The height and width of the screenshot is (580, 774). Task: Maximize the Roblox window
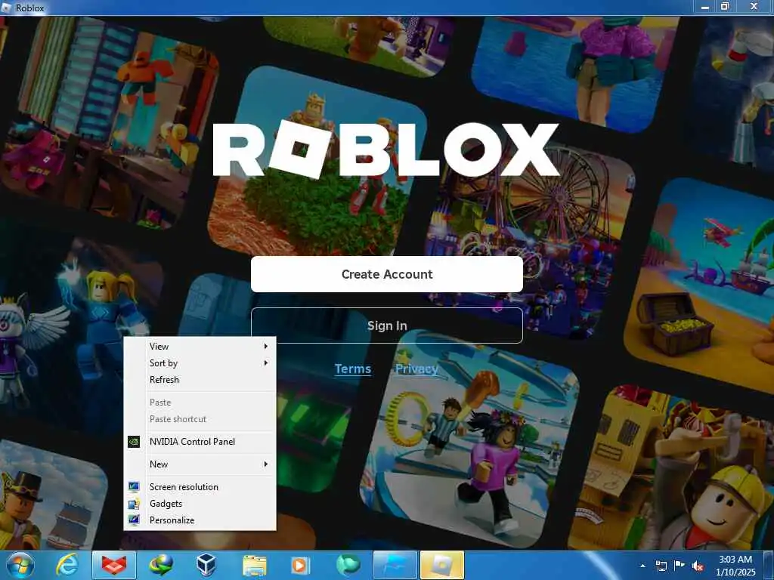click(x=725, y=7)
